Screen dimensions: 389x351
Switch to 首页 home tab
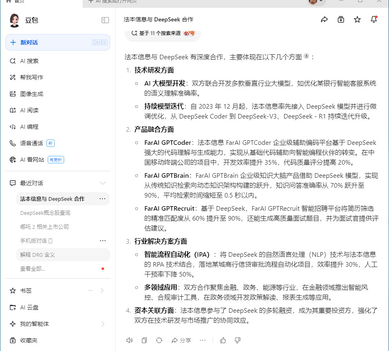[15, 2]
